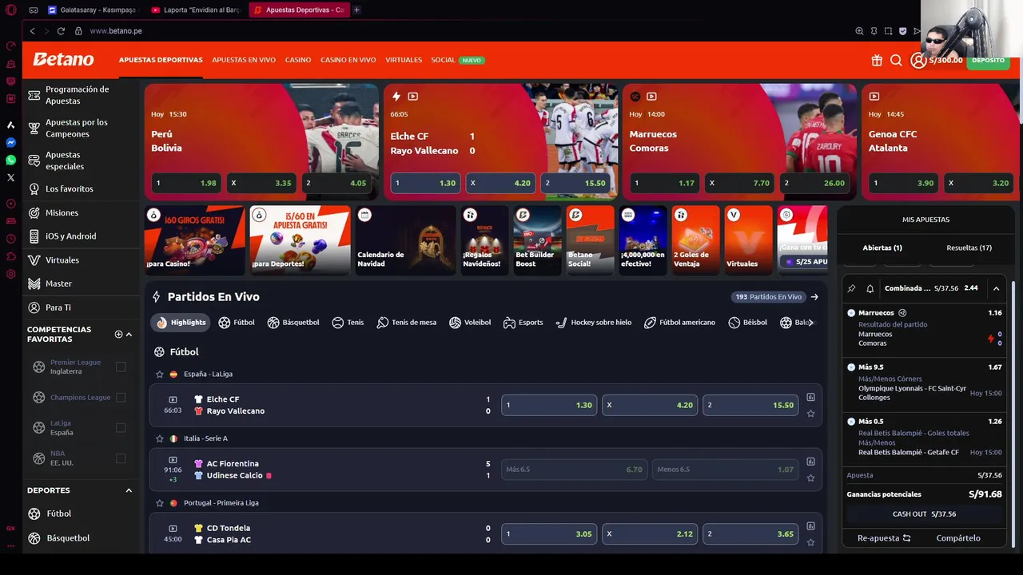Screen dimensions: 1023x575
Task: Open VIRTUALES menu item
Action: 404,60
